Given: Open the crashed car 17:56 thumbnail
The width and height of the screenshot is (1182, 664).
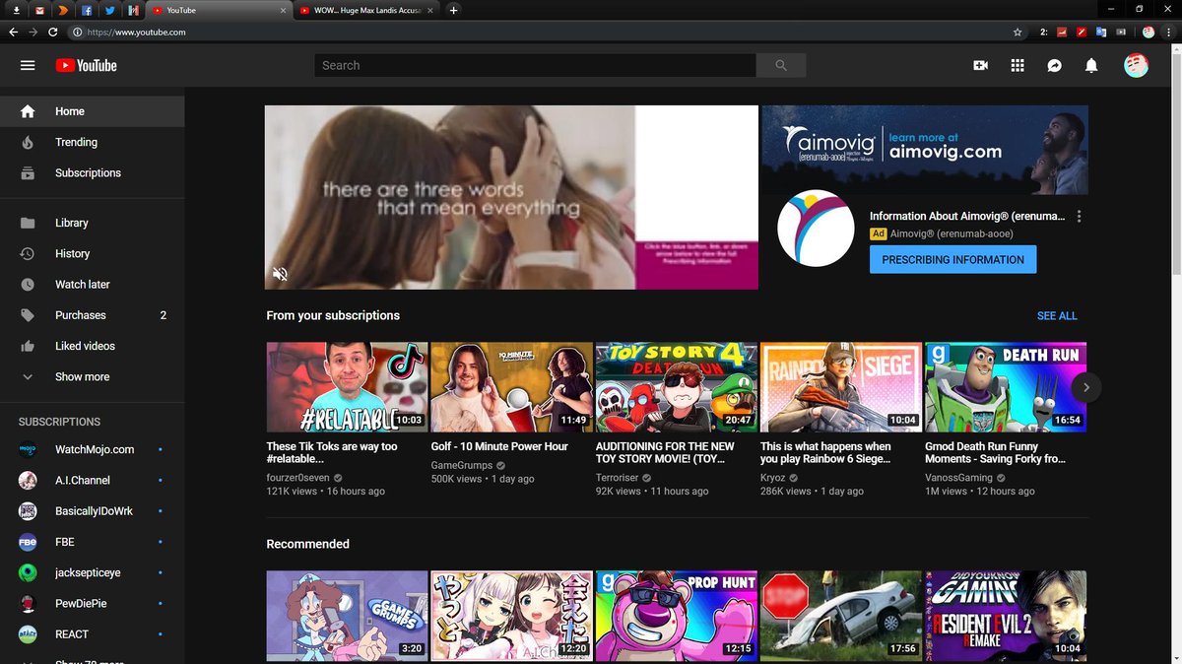Looking at the screenshot, I should click(x=841, y=616).
